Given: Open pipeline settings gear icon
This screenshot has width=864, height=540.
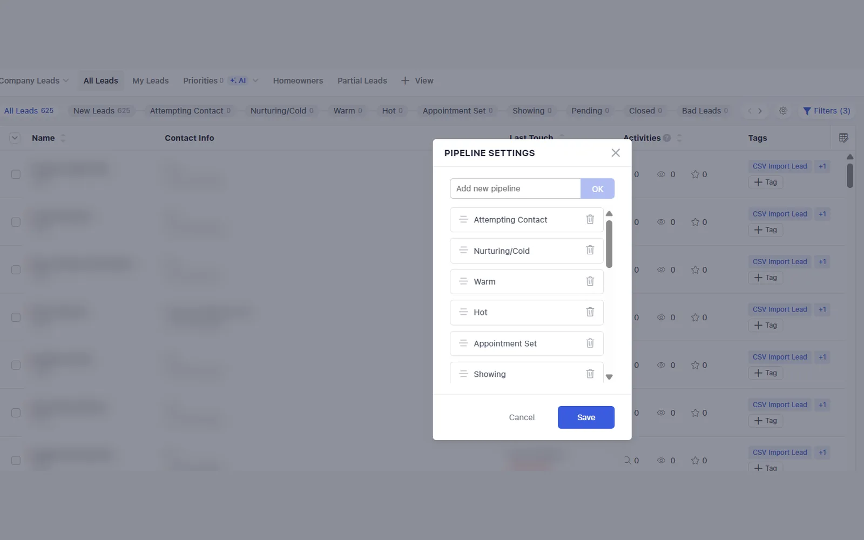Looking at the screenshot, I should pos(783,111).
